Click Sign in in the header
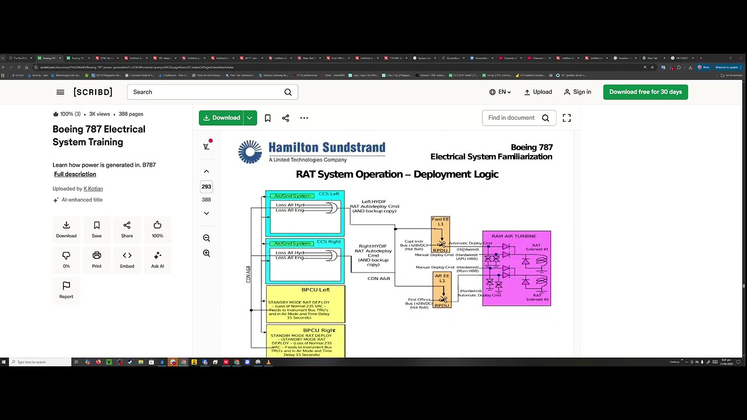Screen dimensions: 747x420 578,92
